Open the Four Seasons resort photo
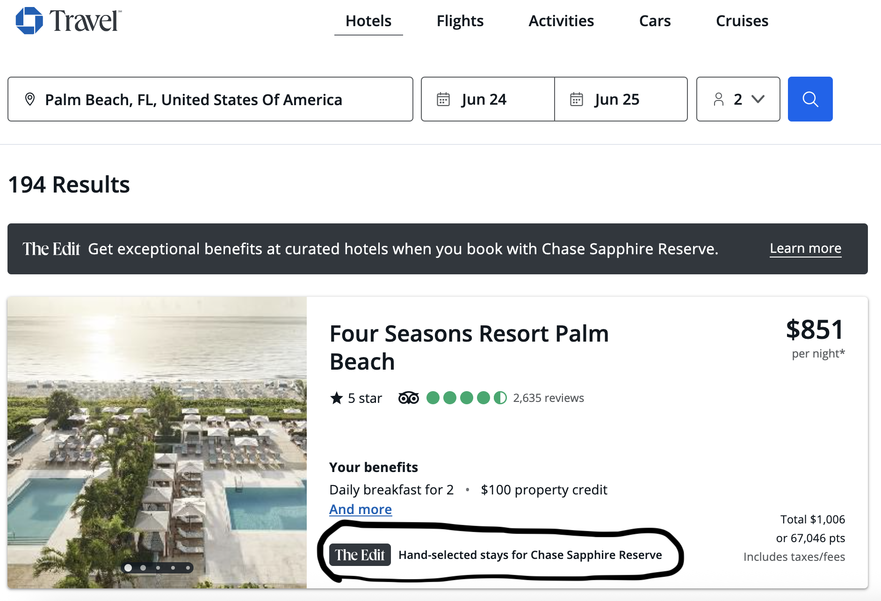 pos(157,421)
